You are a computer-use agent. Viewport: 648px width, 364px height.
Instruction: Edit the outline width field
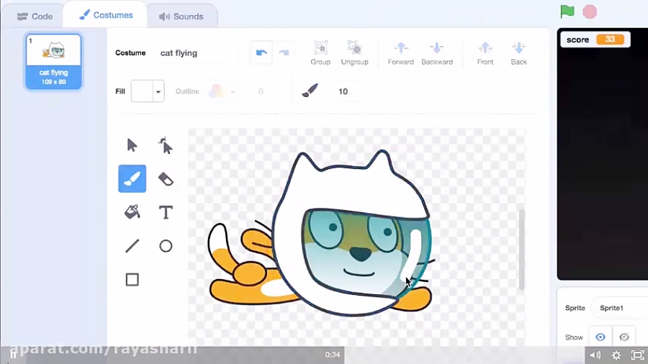[261, 91]
